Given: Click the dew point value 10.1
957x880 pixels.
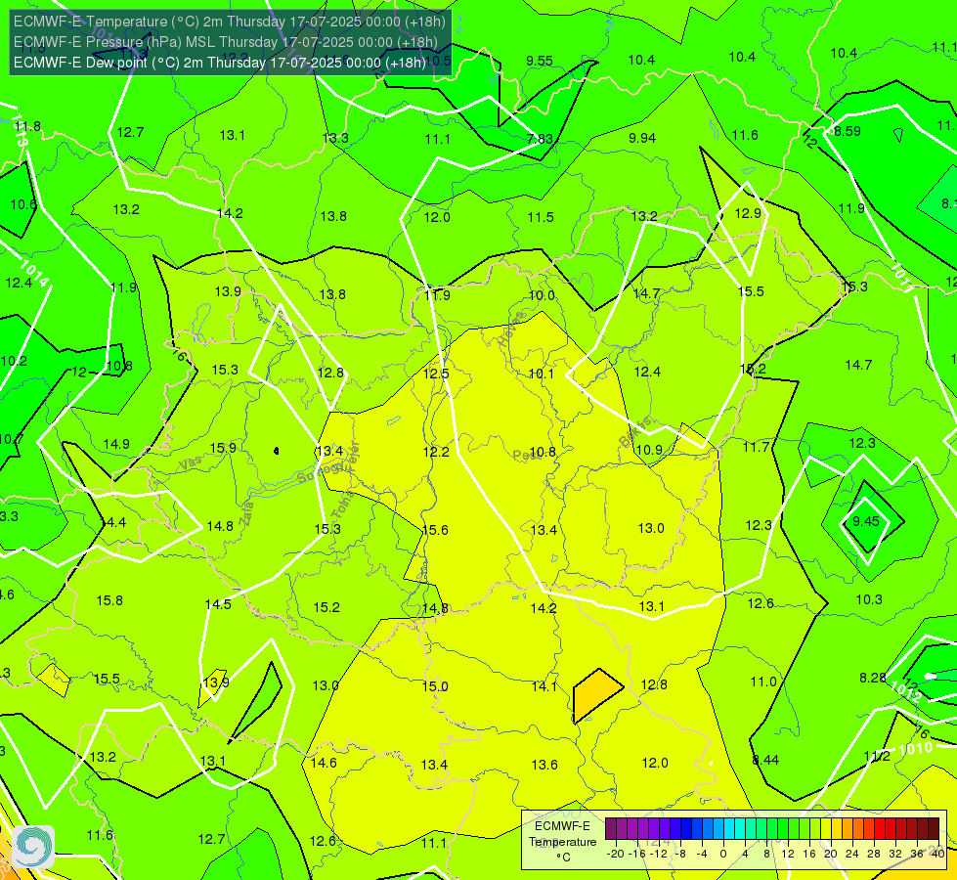Looking at the screenshot, I should click(542, 374).
